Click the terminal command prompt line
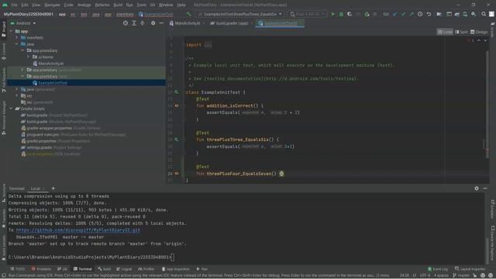 point(91,257)
